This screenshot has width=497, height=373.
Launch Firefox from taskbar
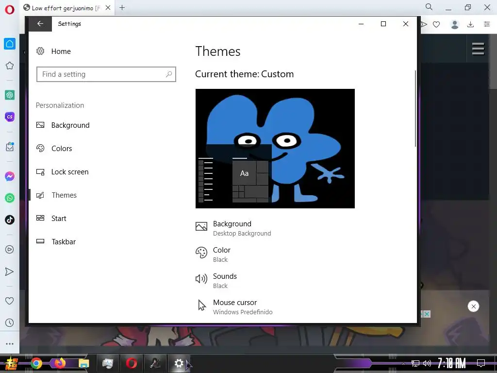coord(60,363)
